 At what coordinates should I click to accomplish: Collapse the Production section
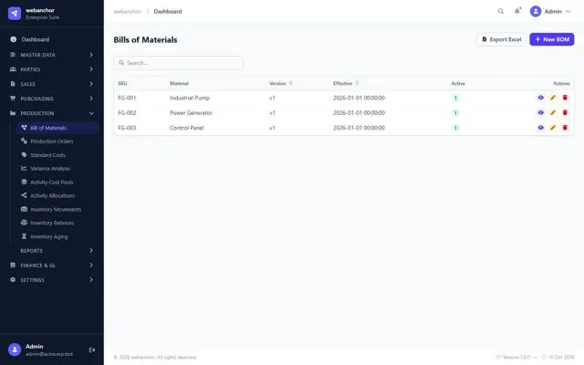pos(52,113)
